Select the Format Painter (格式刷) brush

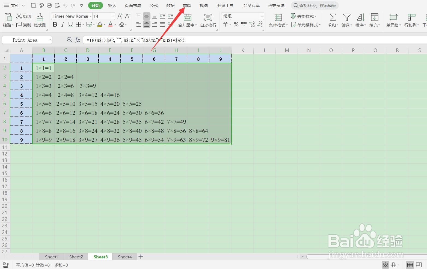[40, 20]
